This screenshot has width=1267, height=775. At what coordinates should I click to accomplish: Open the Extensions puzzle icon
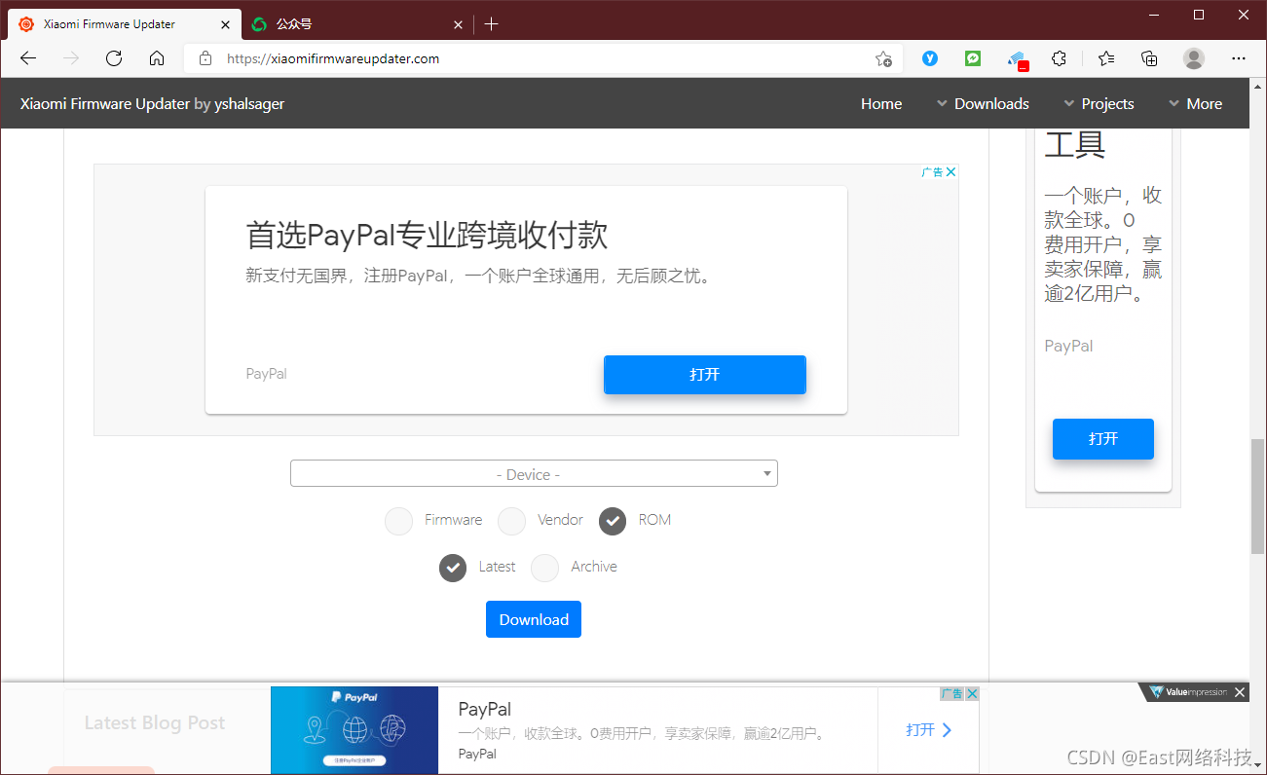(1060, 58)
